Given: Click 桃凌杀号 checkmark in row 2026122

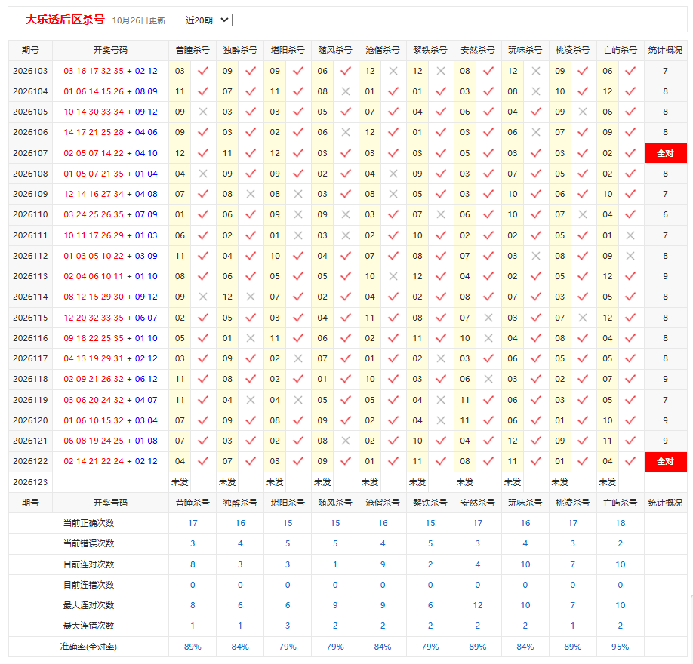Looking at the screenshot, I should pos(583,461).
